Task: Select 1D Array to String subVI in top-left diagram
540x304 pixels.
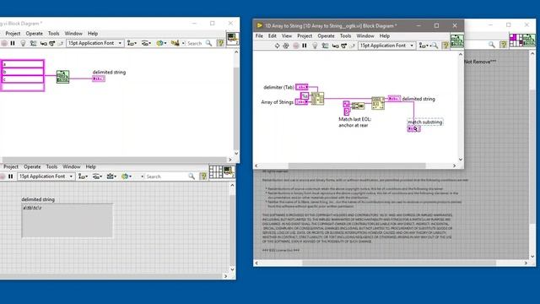Action: (x=62, y=77)
